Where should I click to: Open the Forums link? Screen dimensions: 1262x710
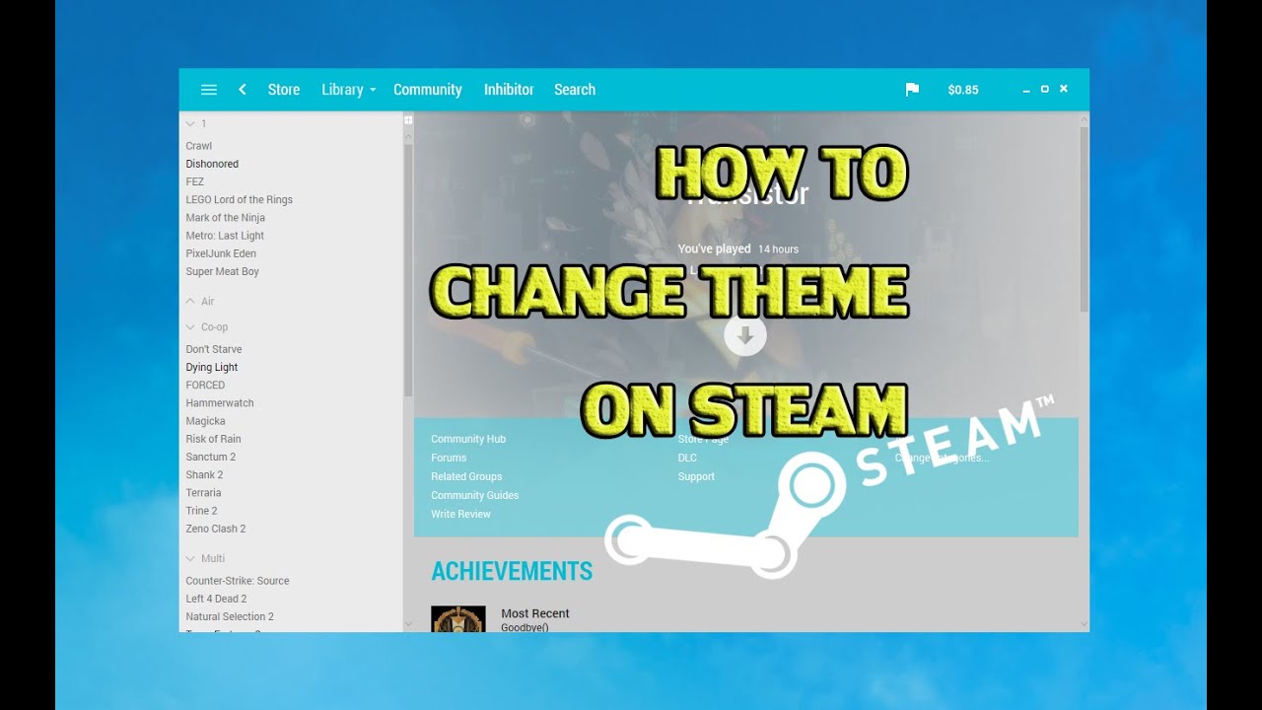[x=449, y=458]
